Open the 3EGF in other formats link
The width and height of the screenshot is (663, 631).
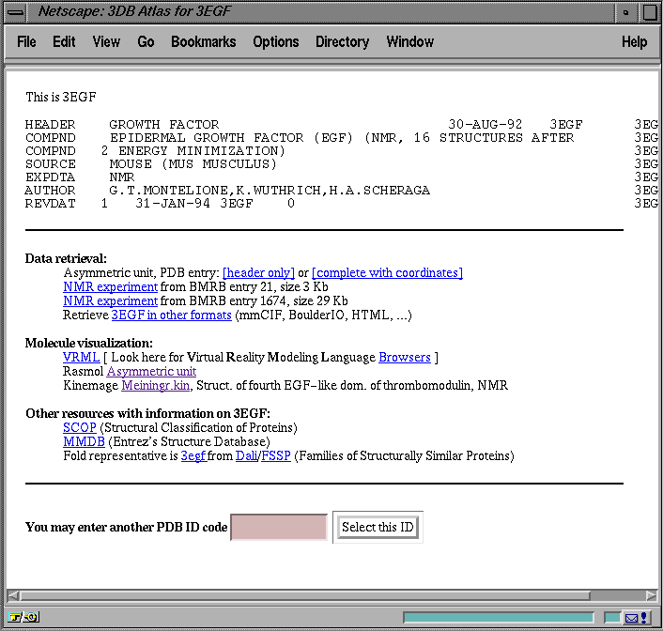[x=171, y=315]
